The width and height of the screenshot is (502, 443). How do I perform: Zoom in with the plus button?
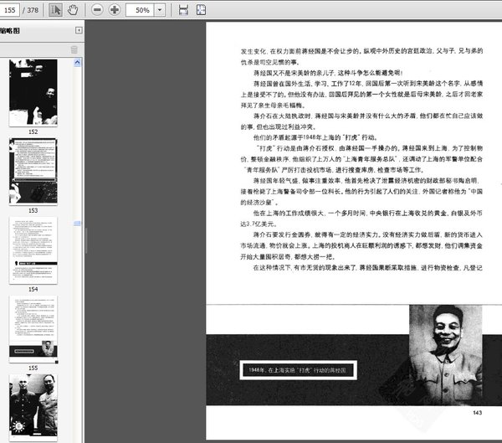click(x=115, y=10)
